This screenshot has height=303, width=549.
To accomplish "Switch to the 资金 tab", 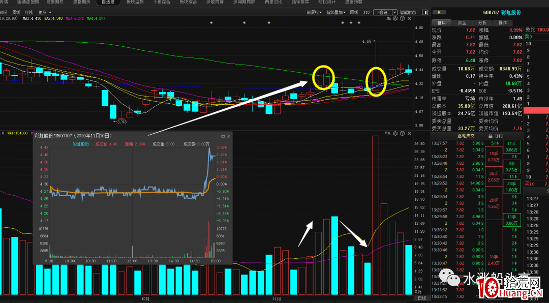I will pyautogui.click(x=462, y=22).
